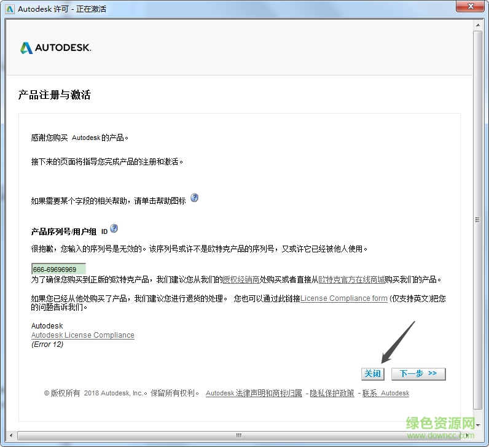
Task: Click the horizontal scrollbar right arrow
Action: click(x=468, y=435)
